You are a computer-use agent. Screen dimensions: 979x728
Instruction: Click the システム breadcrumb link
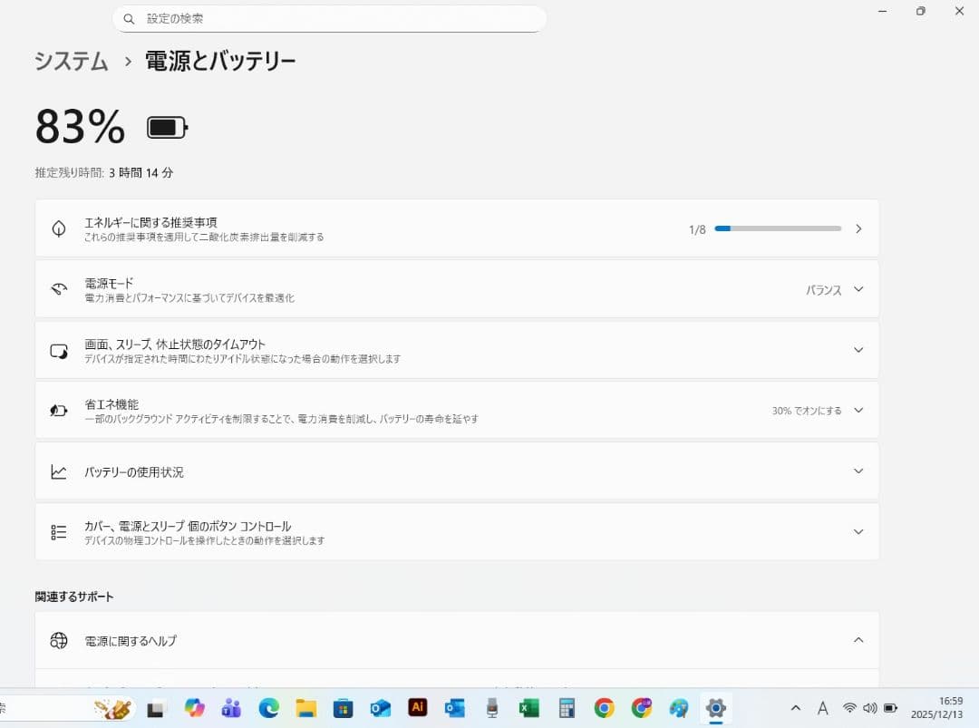[70, 62]
